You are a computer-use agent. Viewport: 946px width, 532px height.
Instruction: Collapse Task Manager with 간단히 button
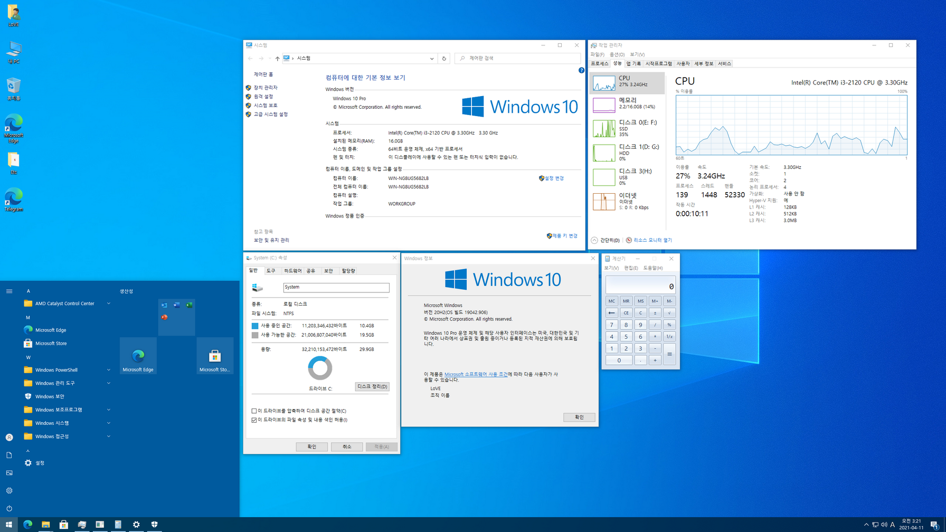pyautogui.click(x=606, y=240)
